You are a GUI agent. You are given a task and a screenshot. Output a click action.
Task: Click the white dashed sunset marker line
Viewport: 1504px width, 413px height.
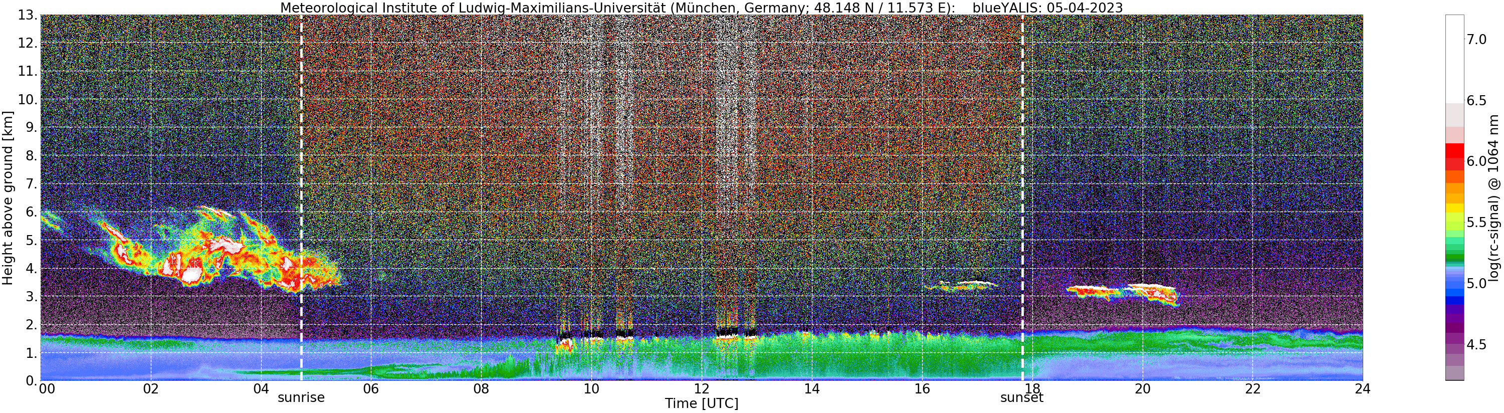coord(1022,197)
